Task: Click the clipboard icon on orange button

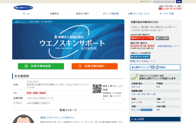Action: click(80, 66)
